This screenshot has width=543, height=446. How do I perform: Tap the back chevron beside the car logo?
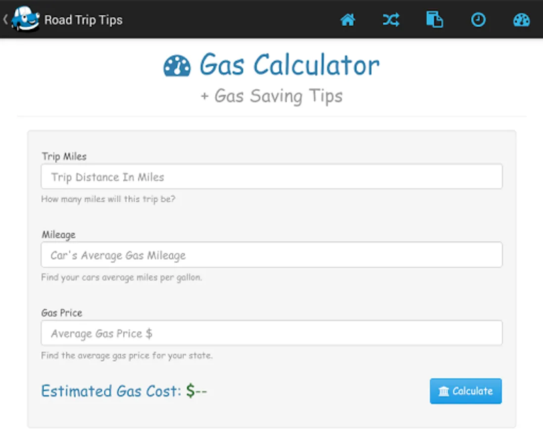click(x=5, y=20)
